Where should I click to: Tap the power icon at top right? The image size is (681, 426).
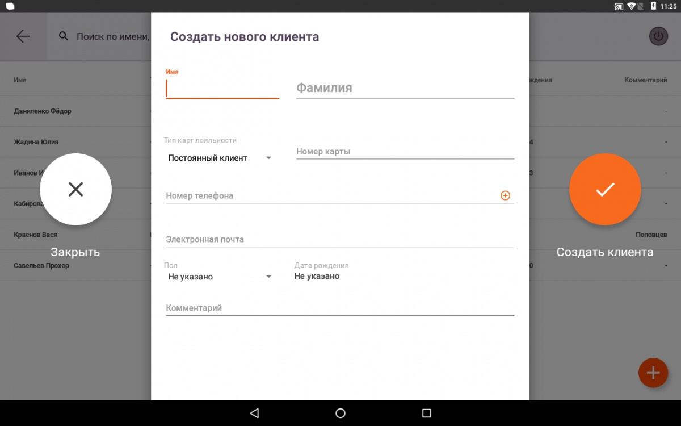tap(658, 37)
